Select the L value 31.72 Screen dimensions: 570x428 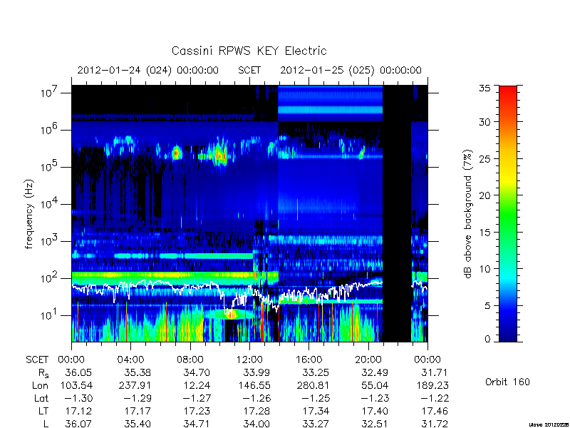click(435, 424)
